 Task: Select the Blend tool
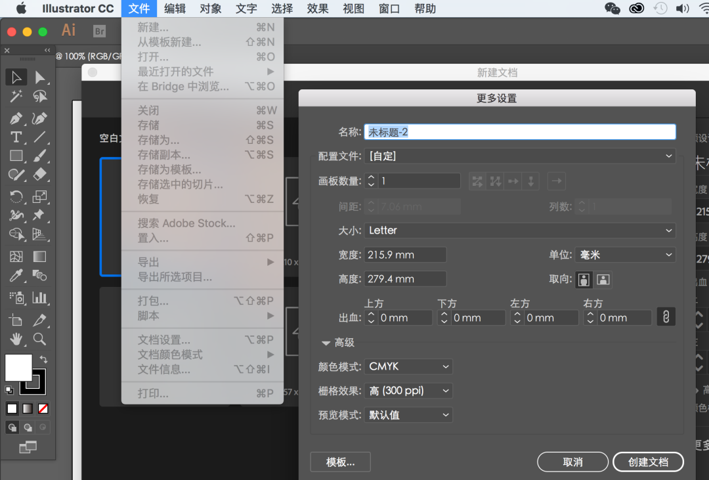point(40,275)
